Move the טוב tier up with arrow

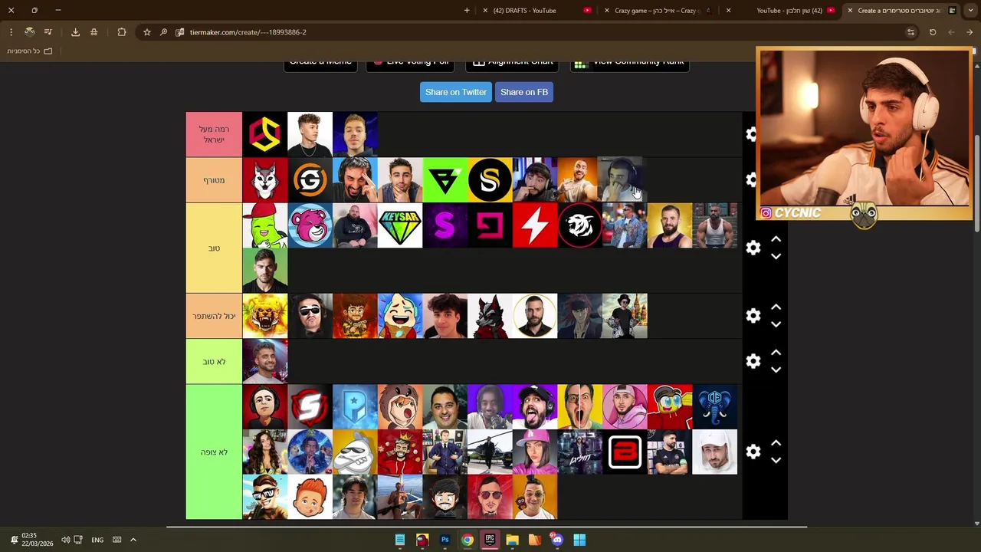tap(776, 239)
